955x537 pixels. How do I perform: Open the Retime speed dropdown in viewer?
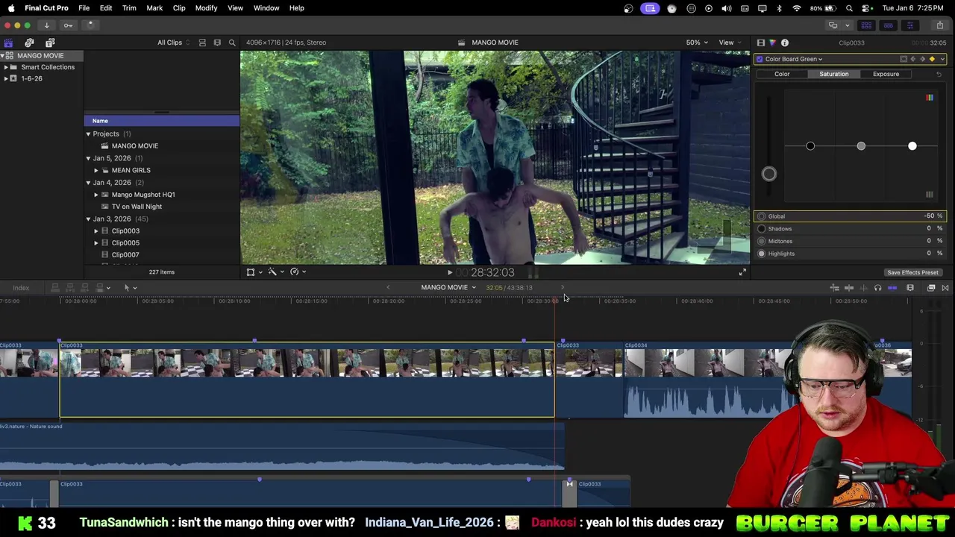coord(298,272)
